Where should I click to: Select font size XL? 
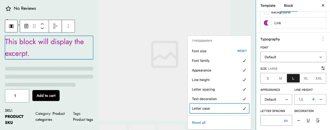[306, 78]
